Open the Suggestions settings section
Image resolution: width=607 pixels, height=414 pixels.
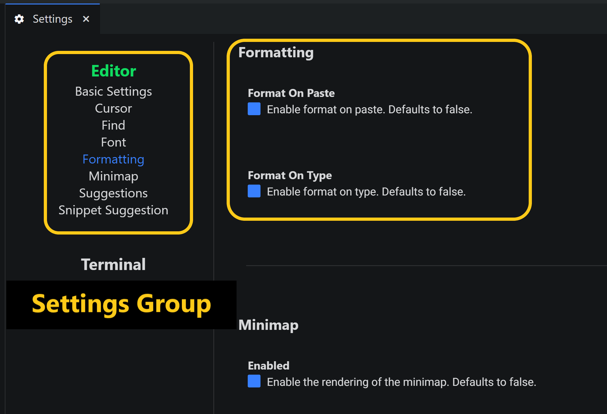tap(113, 193)
